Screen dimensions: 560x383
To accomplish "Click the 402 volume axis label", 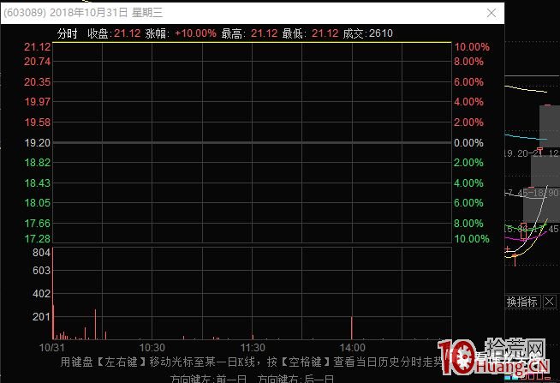I will click(x=41, y=294).
